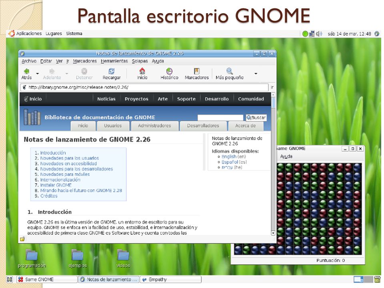Reload the page with Recargar icon
This screenshot has width=384, height=288.
(112, 71)
